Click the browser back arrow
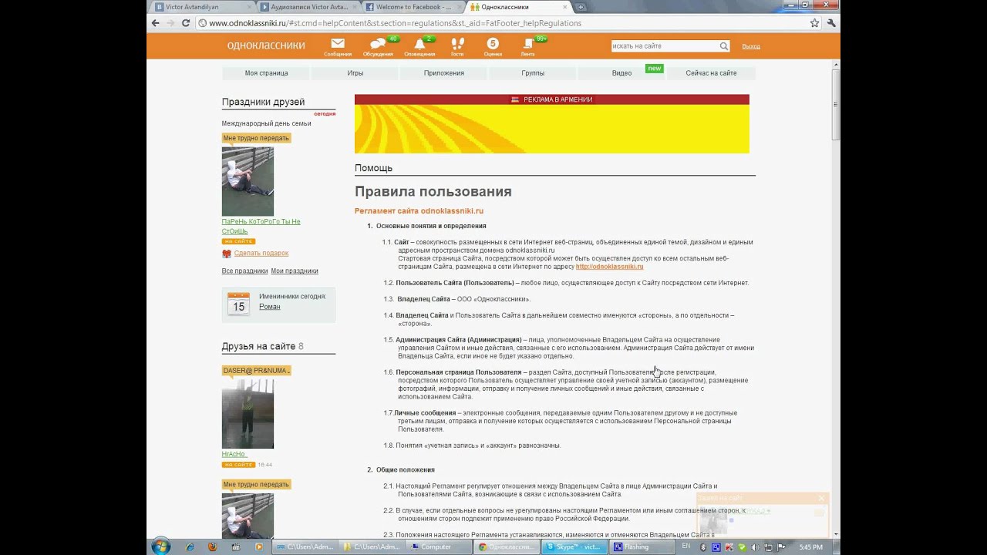This screenshot has width=987, height=555. click(x=155, y=23)
